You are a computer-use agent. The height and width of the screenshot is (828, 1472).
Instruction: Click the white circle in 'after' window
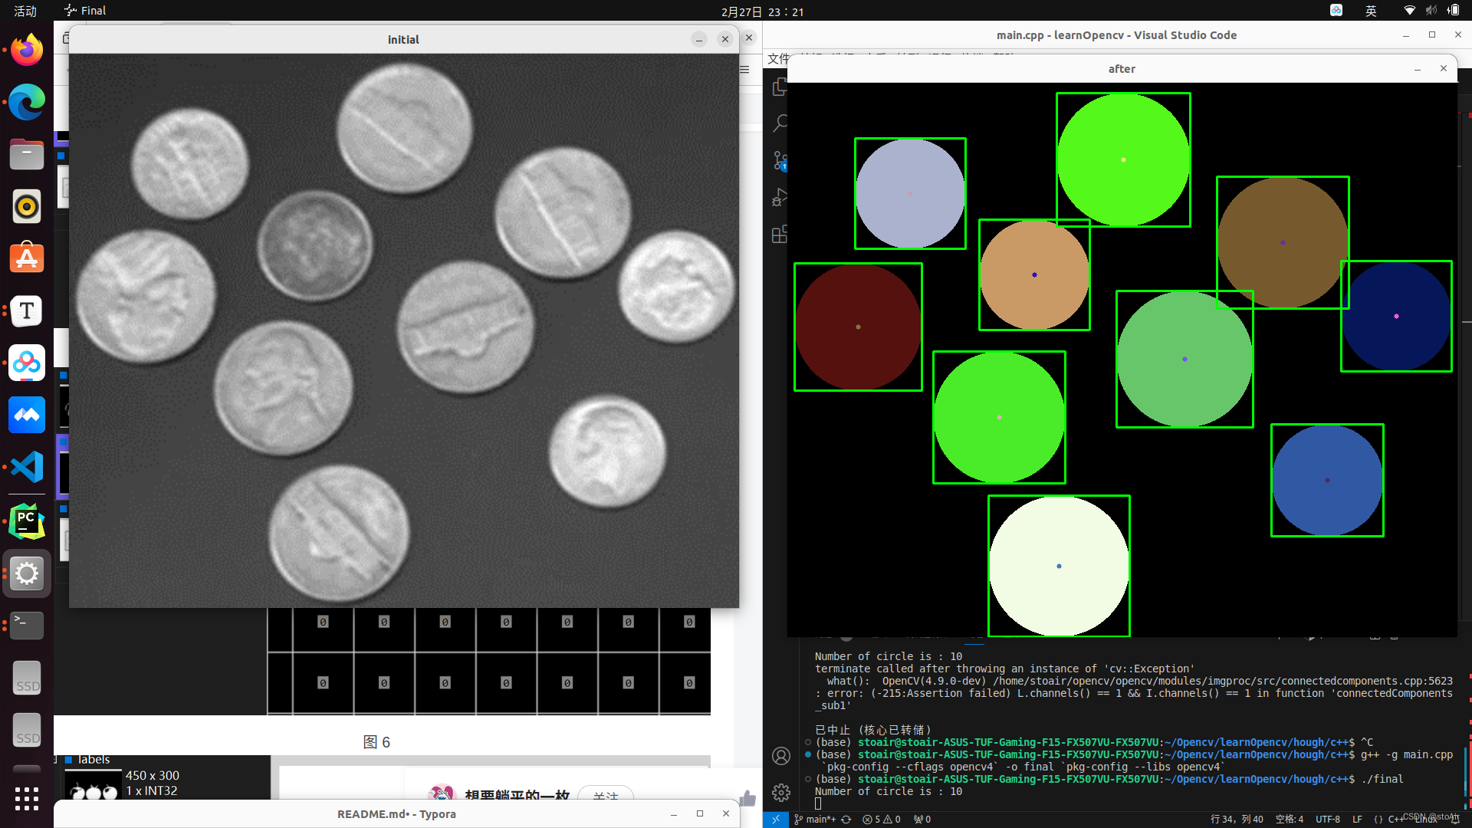(x=1059, y=566)
